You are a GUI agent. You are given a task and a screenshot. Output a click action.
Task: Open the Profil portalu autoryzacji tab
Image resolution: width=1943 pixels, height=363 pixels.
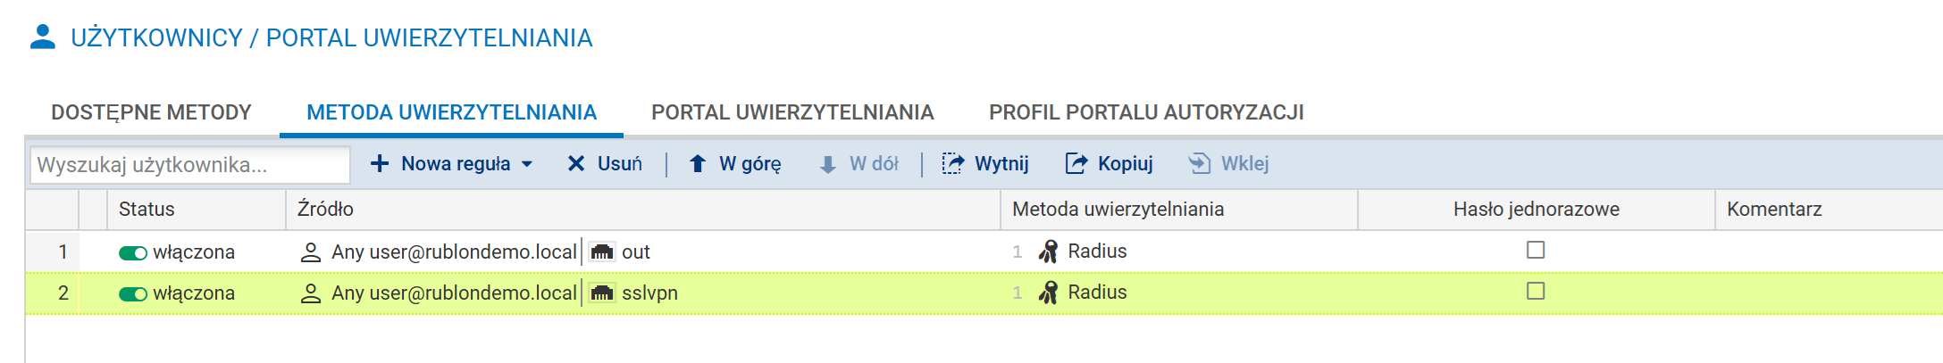1146,112
